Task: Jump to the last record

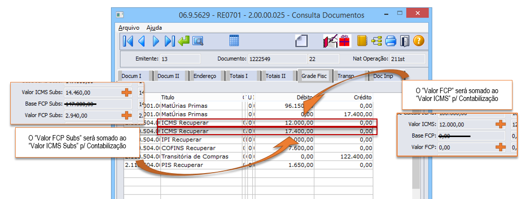Action: [x=170, y=41]
